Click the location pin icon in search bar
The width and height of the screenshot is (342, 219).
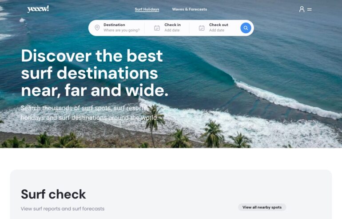point(97,28)
